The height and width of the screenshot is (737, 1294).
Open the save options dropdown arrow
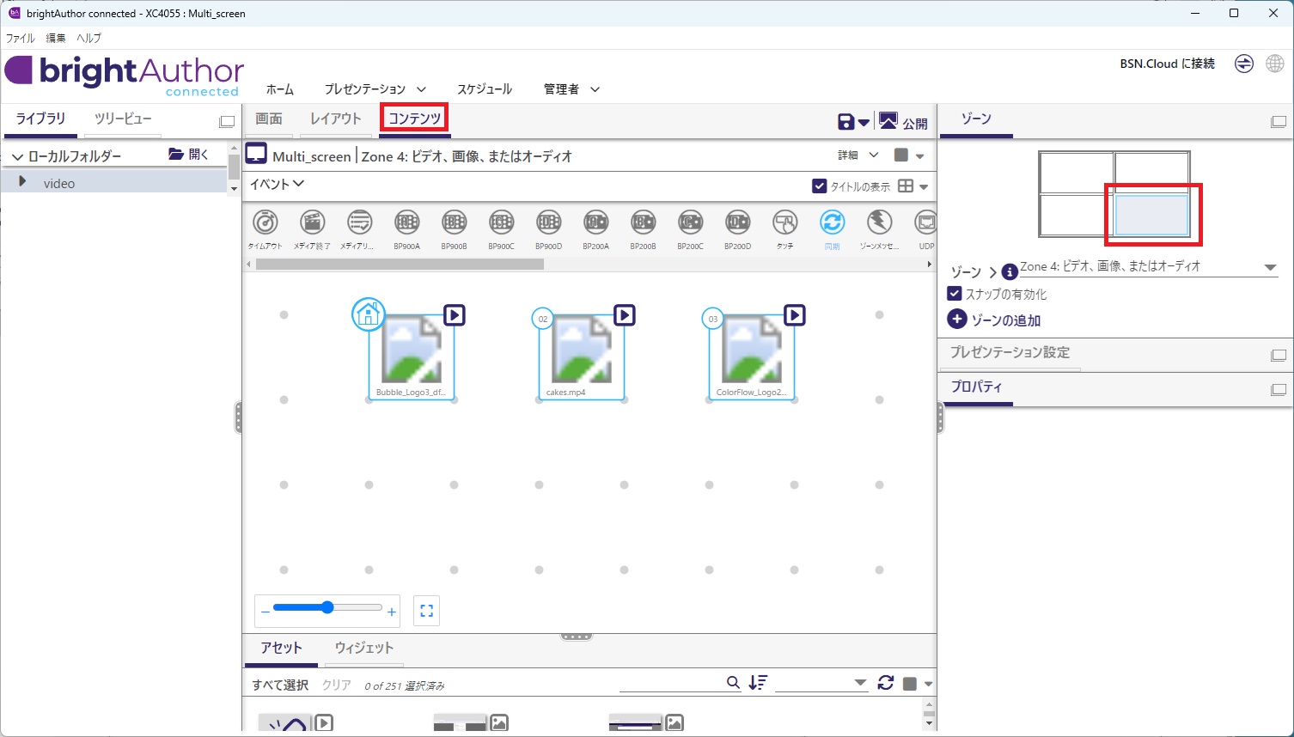point(864,123)
